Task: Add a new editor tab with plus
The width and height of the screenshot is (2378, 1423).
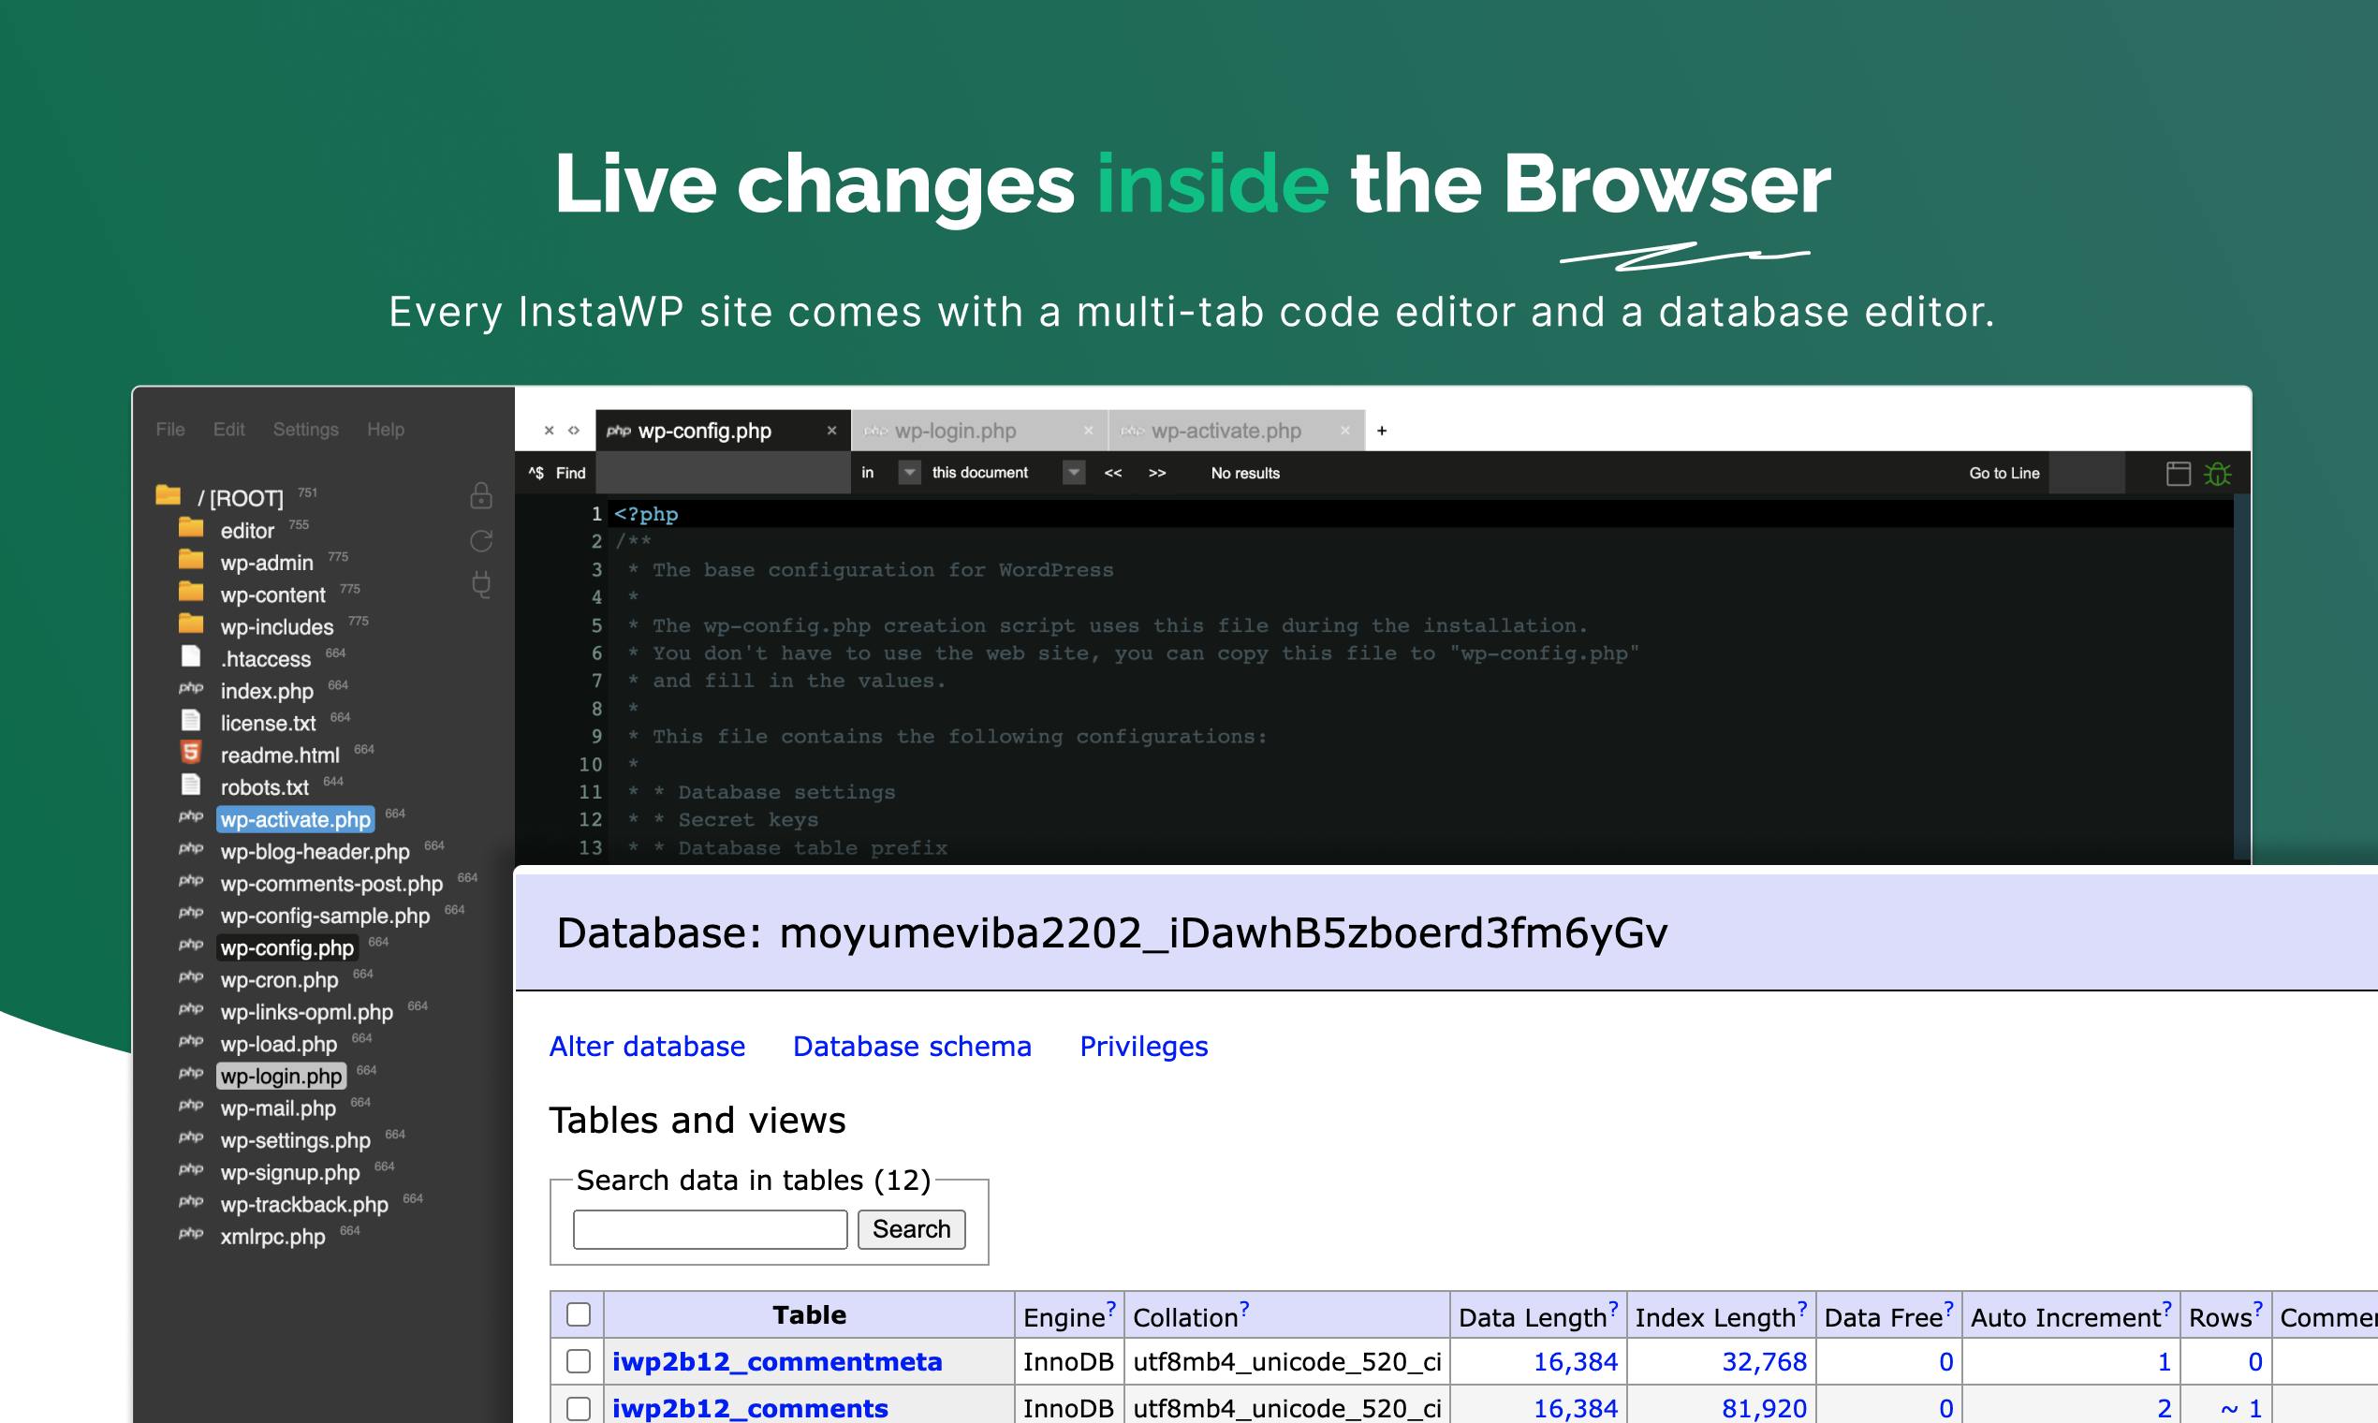Action: coord(1382,431)
